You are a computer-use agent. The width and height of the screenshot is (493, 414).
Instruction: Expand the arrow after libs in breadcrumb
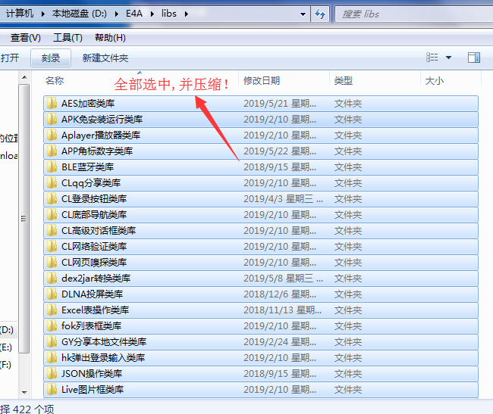click(x=187, y=14)
